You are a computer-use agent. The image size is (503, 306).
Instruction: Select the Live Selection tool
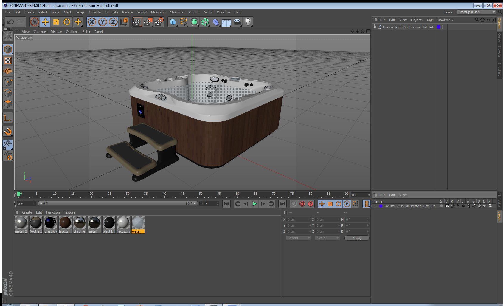point(35,22)
